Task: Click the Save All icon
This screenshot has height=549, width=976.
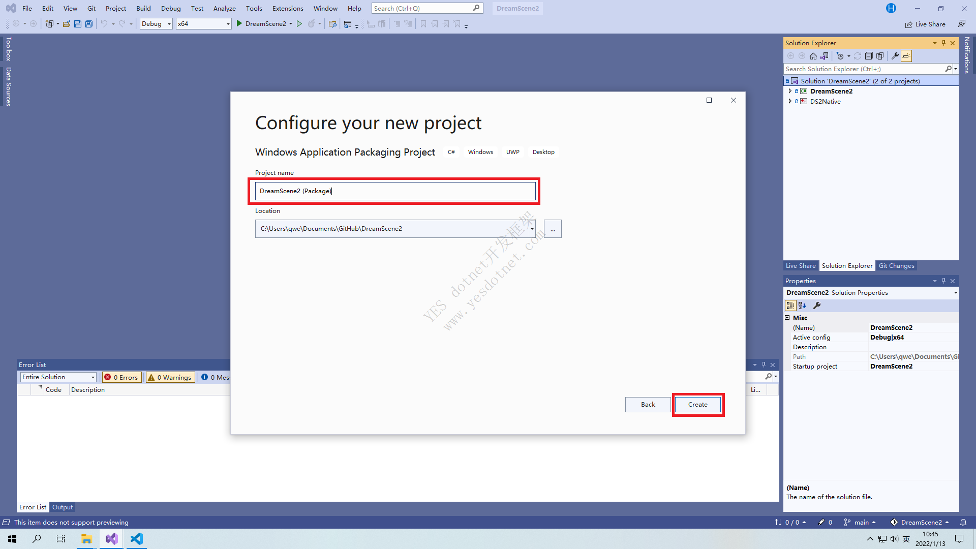Action: [89, 24]
